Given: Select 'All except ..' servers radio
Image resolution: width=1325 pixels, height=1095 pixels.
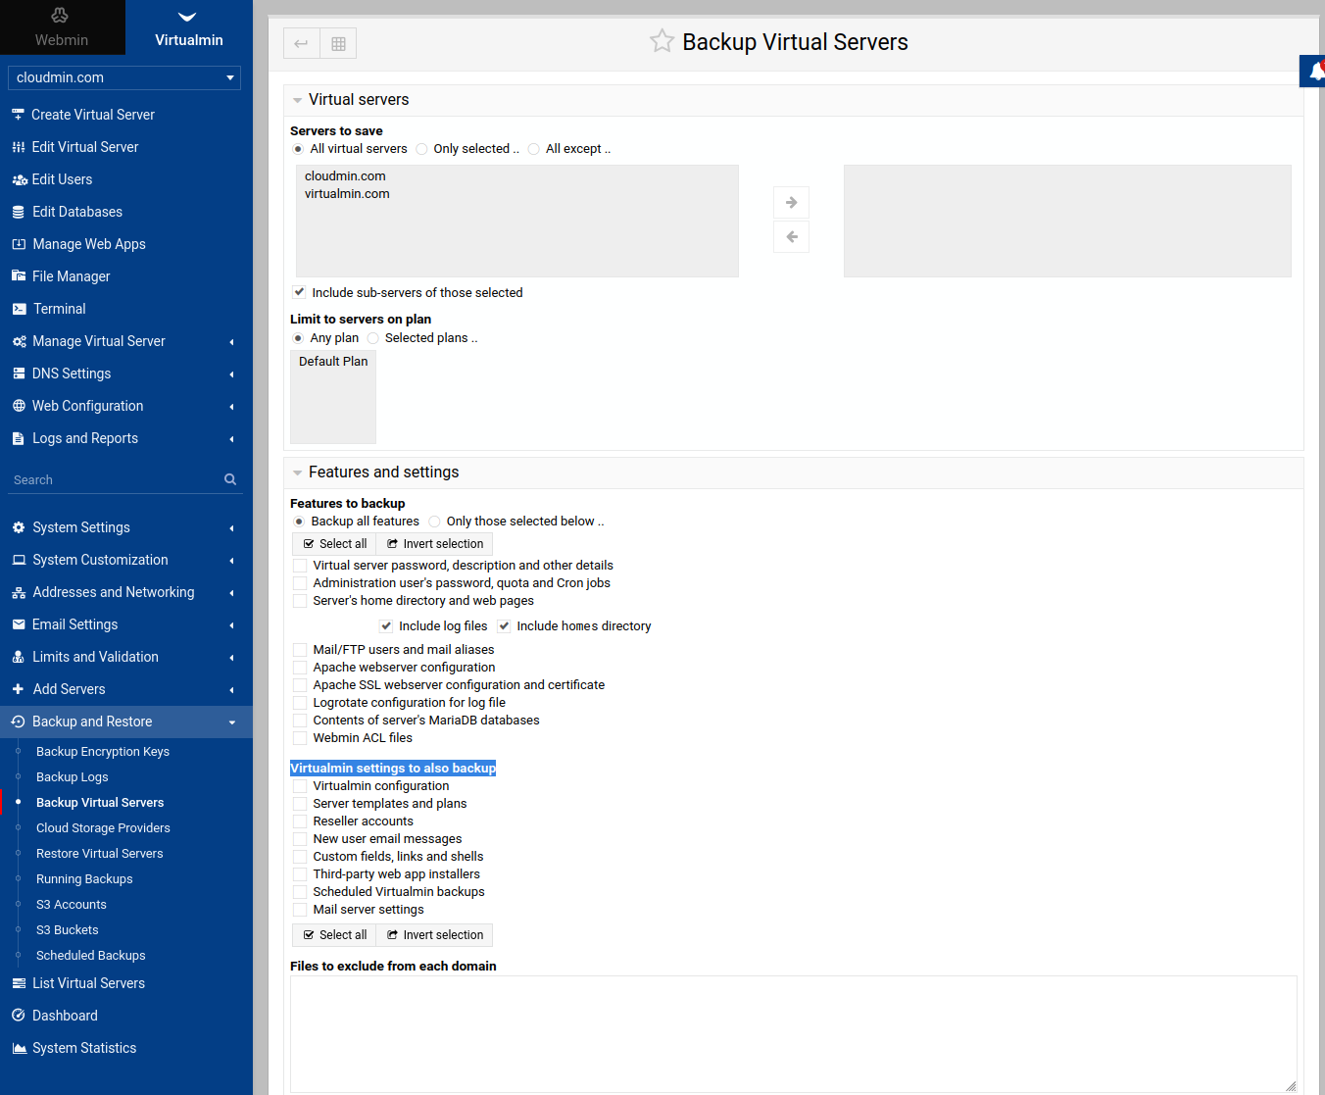Looking at the screenshot, I should coord(533,149).
